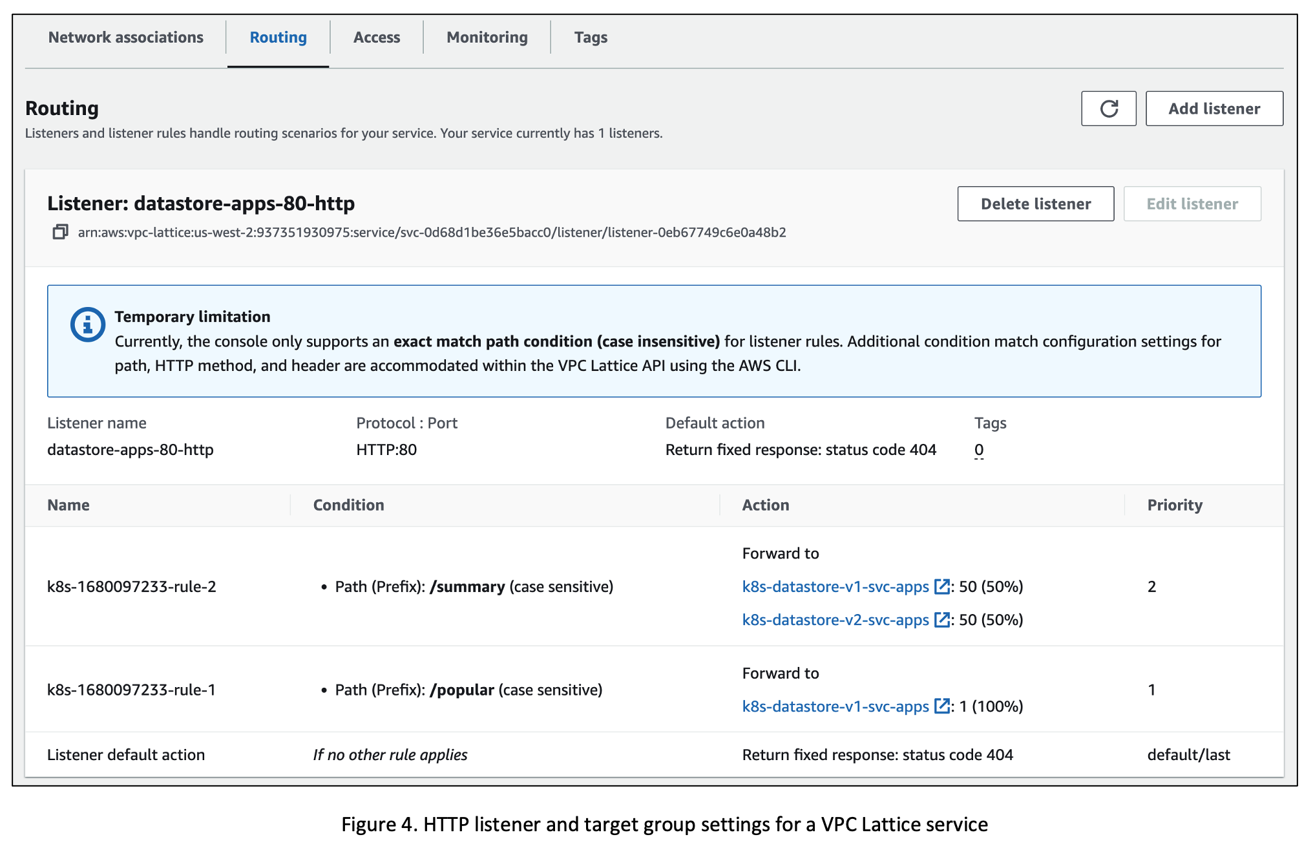
Task: Open the k8s-datastore-v1-svc-apps target group link
Action: [835, 586]
